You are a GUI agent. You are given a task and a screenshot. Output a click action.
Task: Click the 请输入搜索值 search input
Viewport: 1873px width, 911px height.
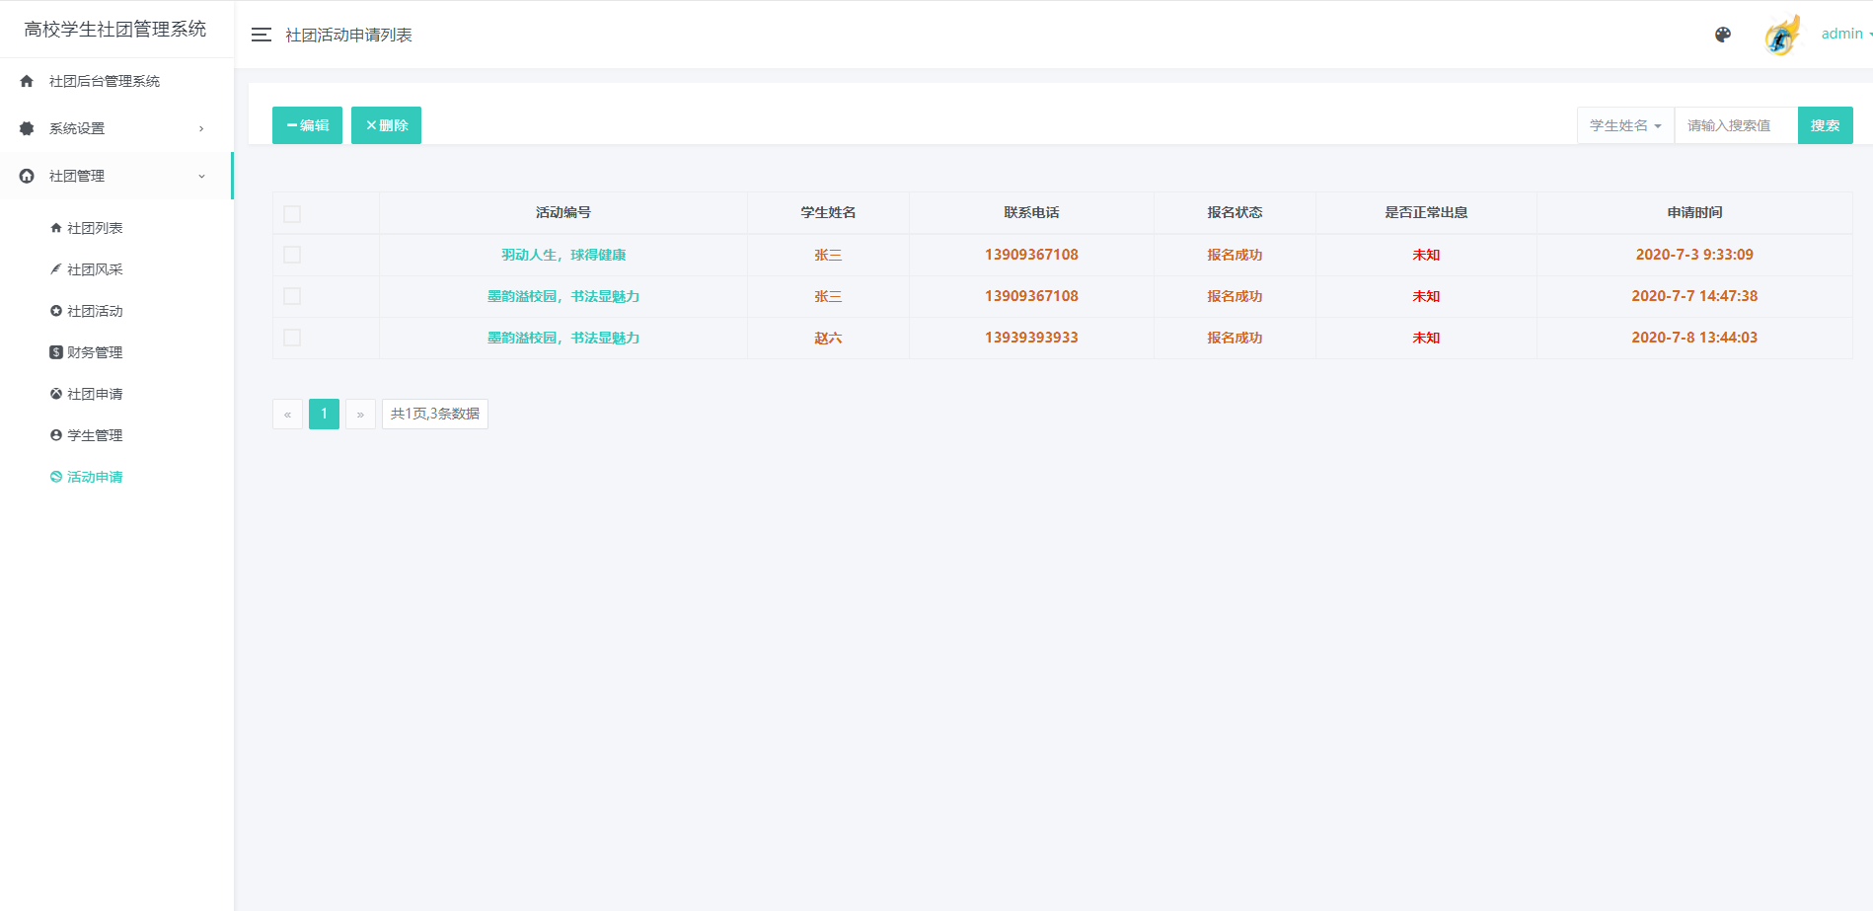point(1736,125)
